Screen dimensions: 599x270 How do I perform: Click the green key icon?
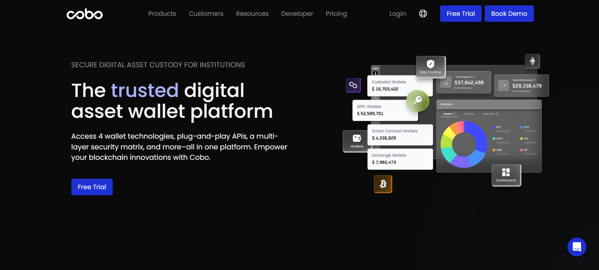click(417, 101)
